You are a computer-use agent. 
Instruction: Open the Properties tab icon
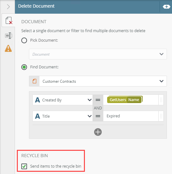click(9, 36)
